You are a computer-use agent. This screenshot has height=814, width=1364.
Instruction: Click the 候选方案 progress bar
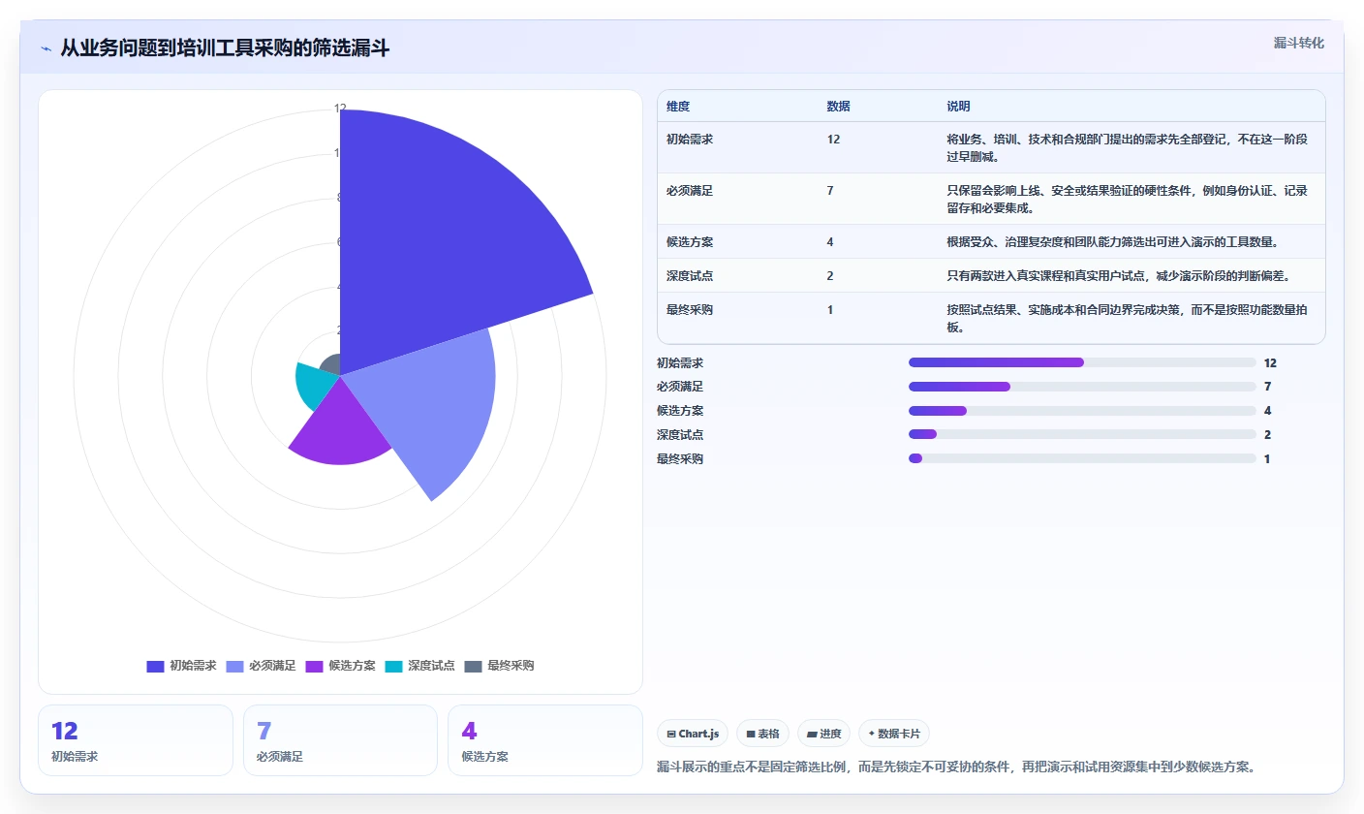point(1082,411)
